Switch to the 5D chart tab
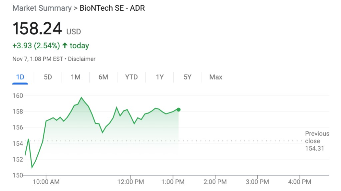This screenshot has width=341, height=191. (48, 77)
